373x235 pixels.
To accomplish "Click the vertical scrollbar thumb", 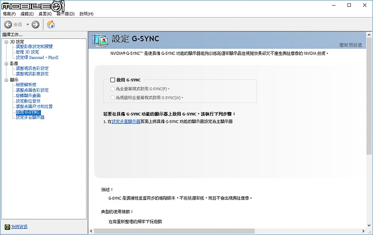I will coord(369,96).
